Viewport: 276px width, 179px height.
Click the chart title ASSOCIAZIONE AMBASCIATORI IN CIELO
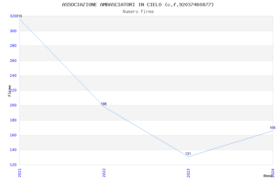[x=138, y=5]
